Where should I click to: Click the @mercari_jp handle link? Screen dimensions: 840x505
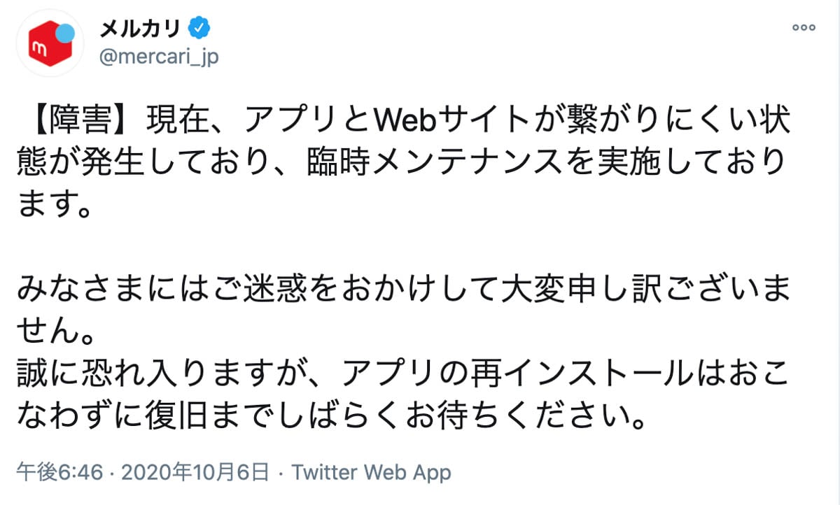tap(162, 55)
